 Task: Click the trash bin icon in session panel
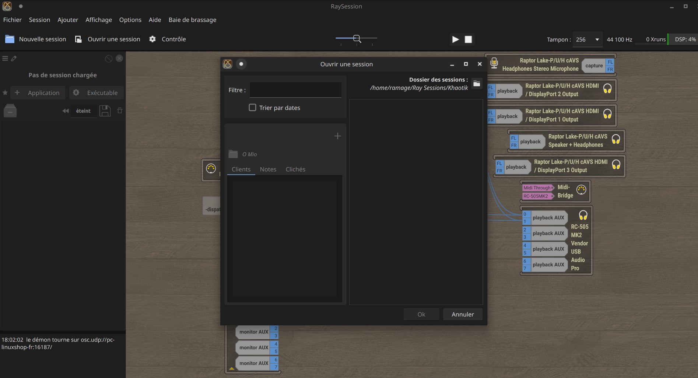tap(120, 111)
